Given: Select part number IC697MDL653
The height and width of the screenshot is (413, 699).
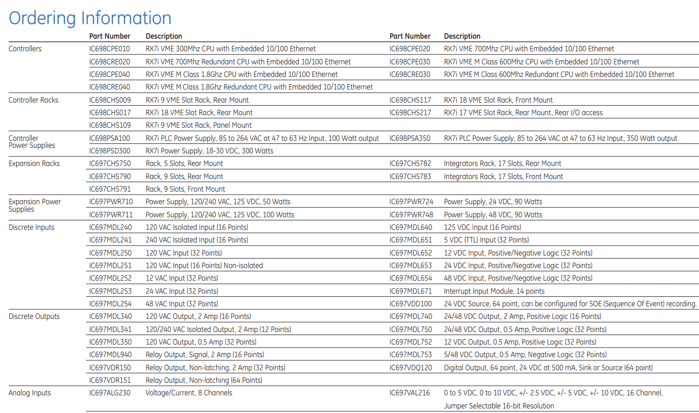Looking at the screenshot, I should pos(411,266).
